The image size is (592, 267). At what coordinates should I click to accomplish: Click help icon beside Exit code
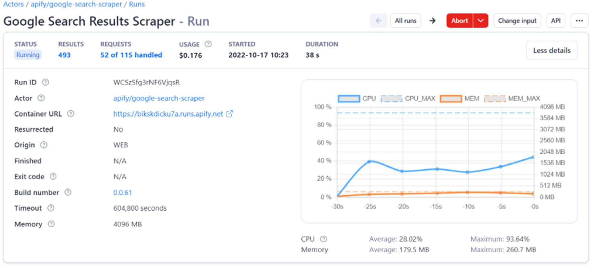(x=53, y=176)
